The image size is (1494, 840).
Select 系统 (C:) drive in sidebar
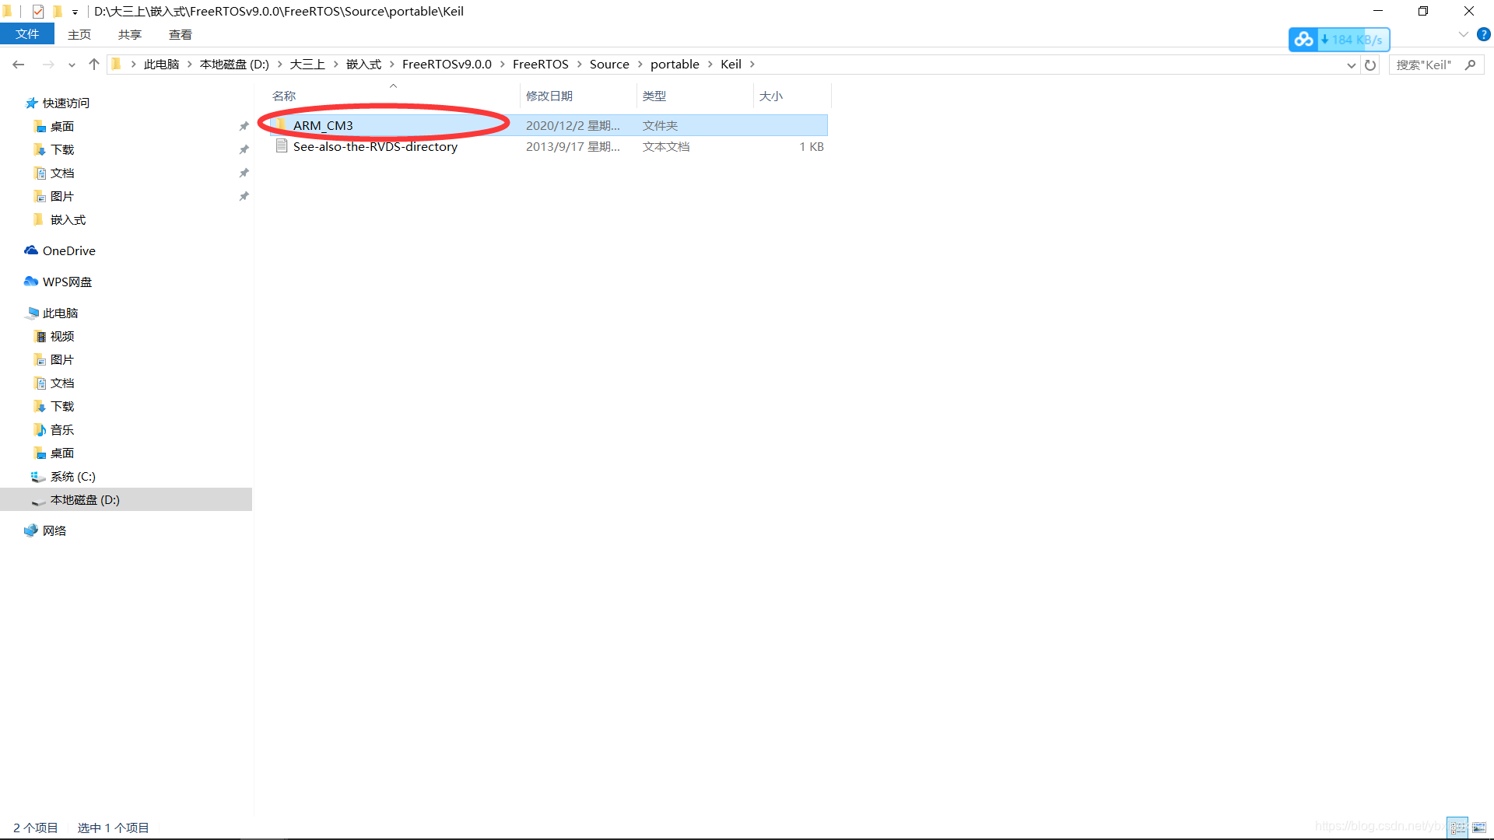pyautogui.click(x=72, y=476)
